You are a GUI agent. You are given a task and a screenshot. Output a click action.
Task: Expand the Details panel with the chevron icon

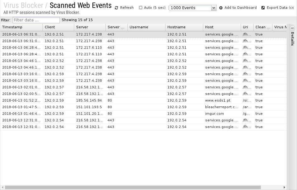coord(292,28)
